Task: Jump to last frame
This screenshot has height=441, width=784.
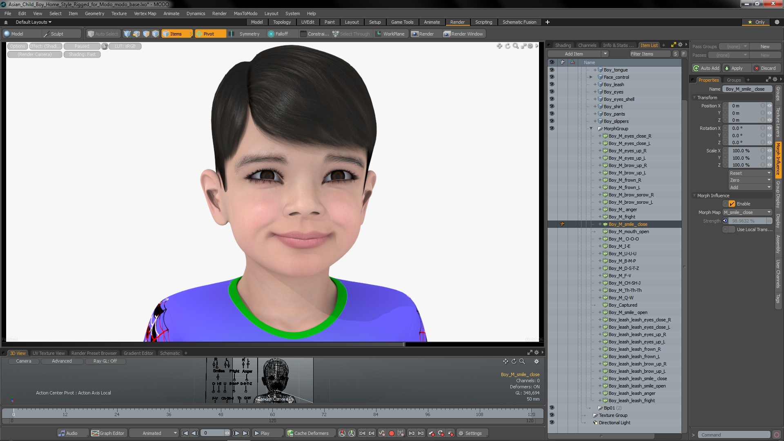Action: (x=246, y=433)
